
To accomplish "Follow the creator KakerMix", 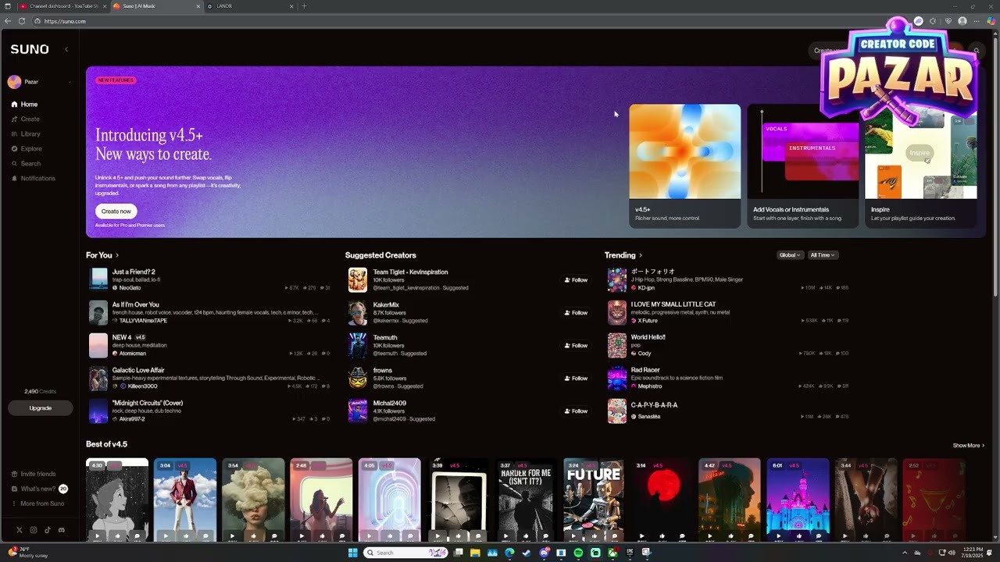I will pyautogui.click(x=576, y=313).
